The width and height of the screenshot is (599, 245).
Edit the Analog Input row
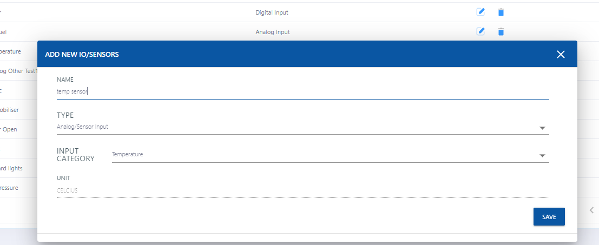480,32
